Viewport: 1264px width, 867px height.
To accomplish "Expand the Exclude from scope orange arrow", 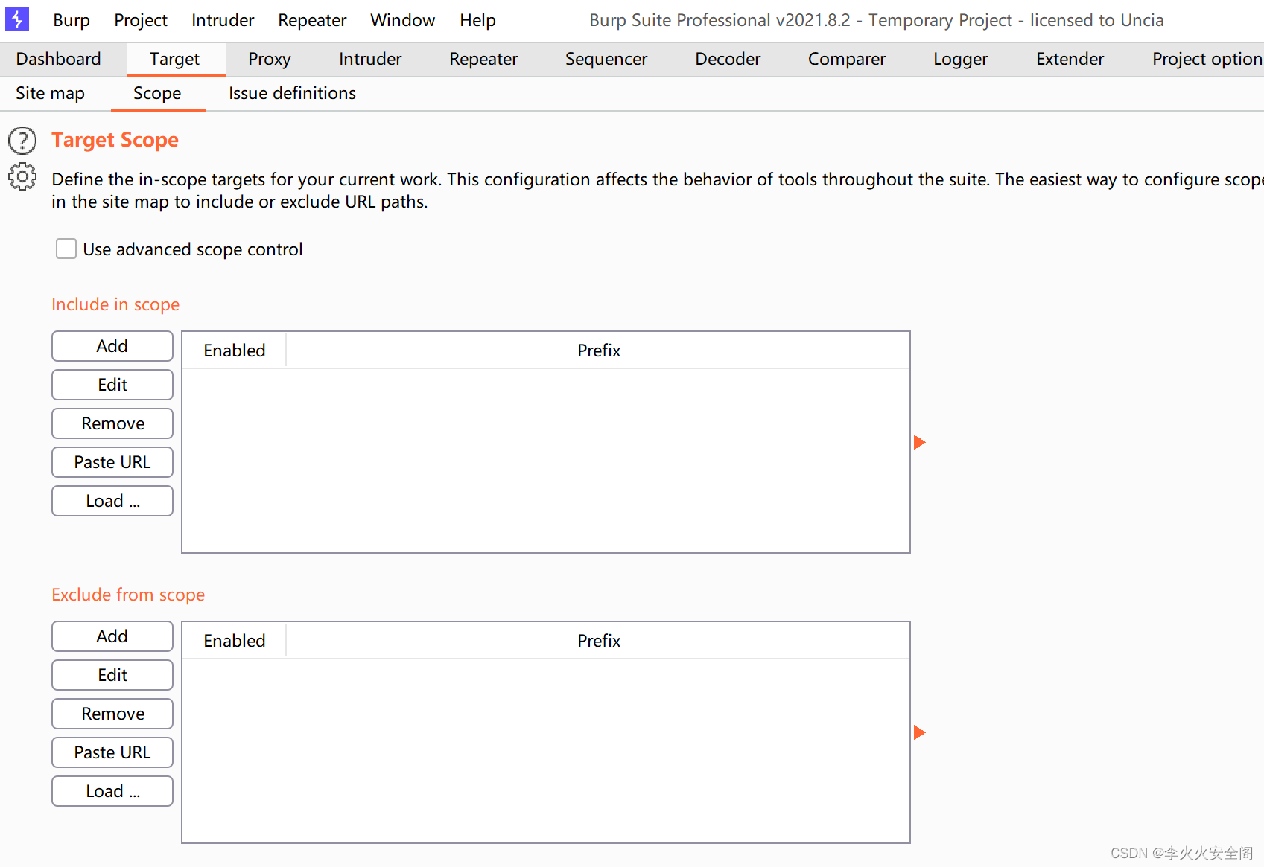I will coord(920,732).
